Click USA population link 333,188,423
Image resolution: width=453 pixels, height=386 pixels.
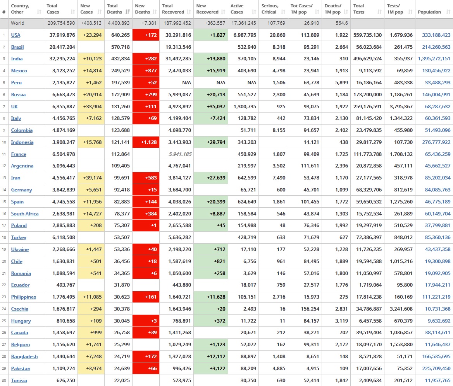pyautogui.click(x=436, y=35)
